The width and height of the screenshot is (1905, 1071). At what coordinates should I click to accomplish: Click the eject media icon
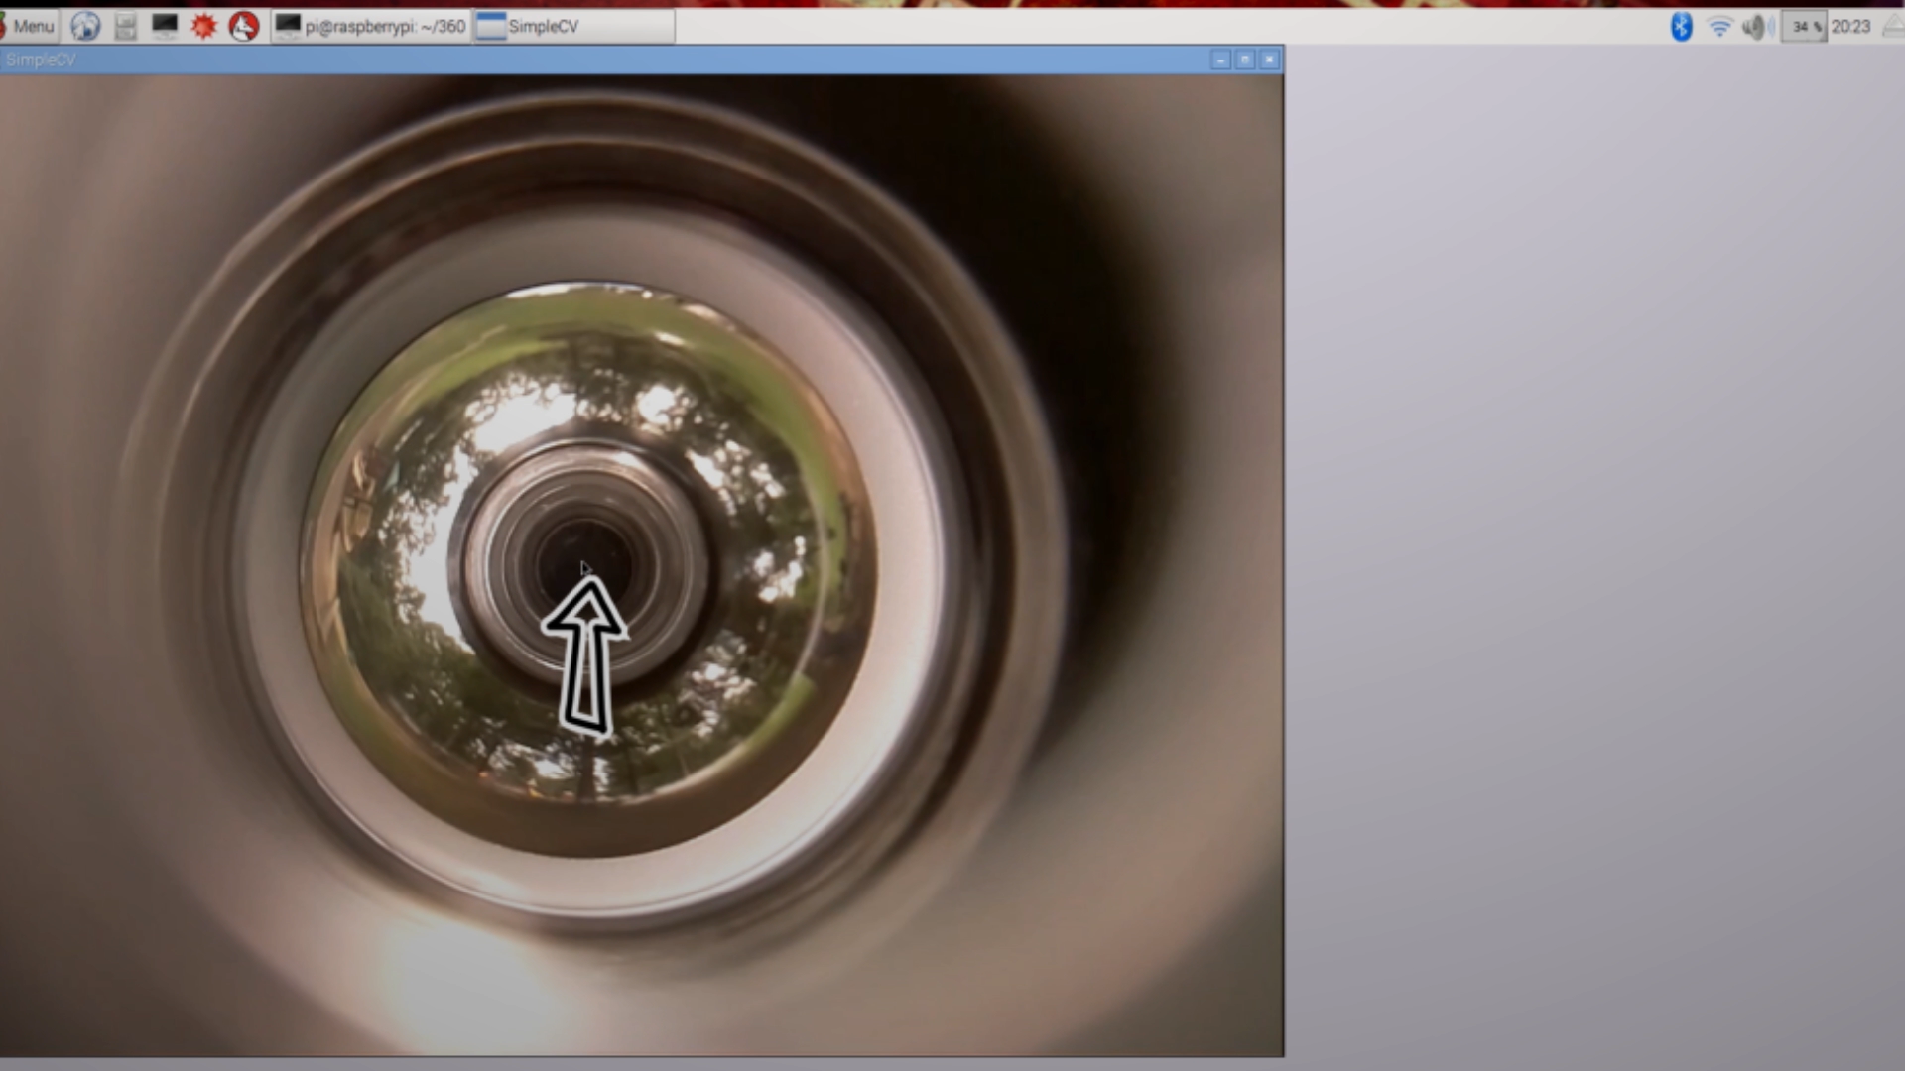coord(1893,27)
